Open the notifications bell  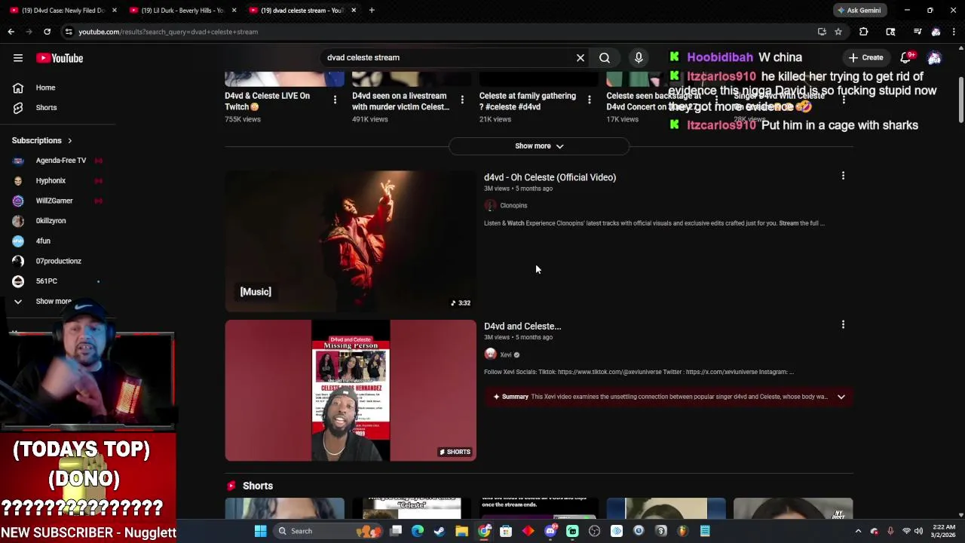[906, 57]
